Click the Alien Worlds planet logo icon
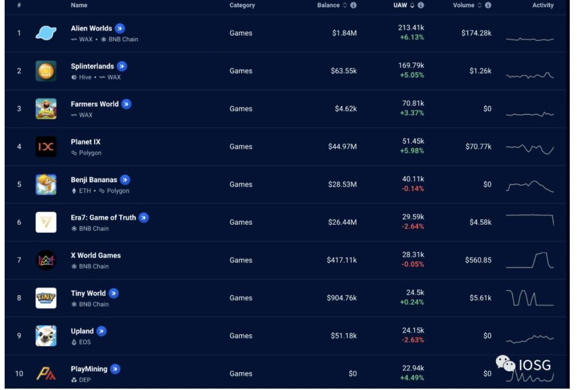The width and height of the screenshot is (579, 390). (46, 33)
